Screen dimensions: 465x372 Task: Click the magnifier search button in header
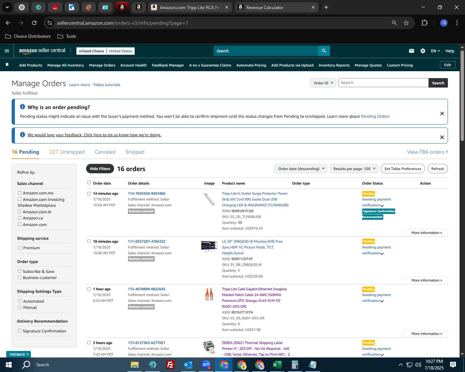coord(324,51)
